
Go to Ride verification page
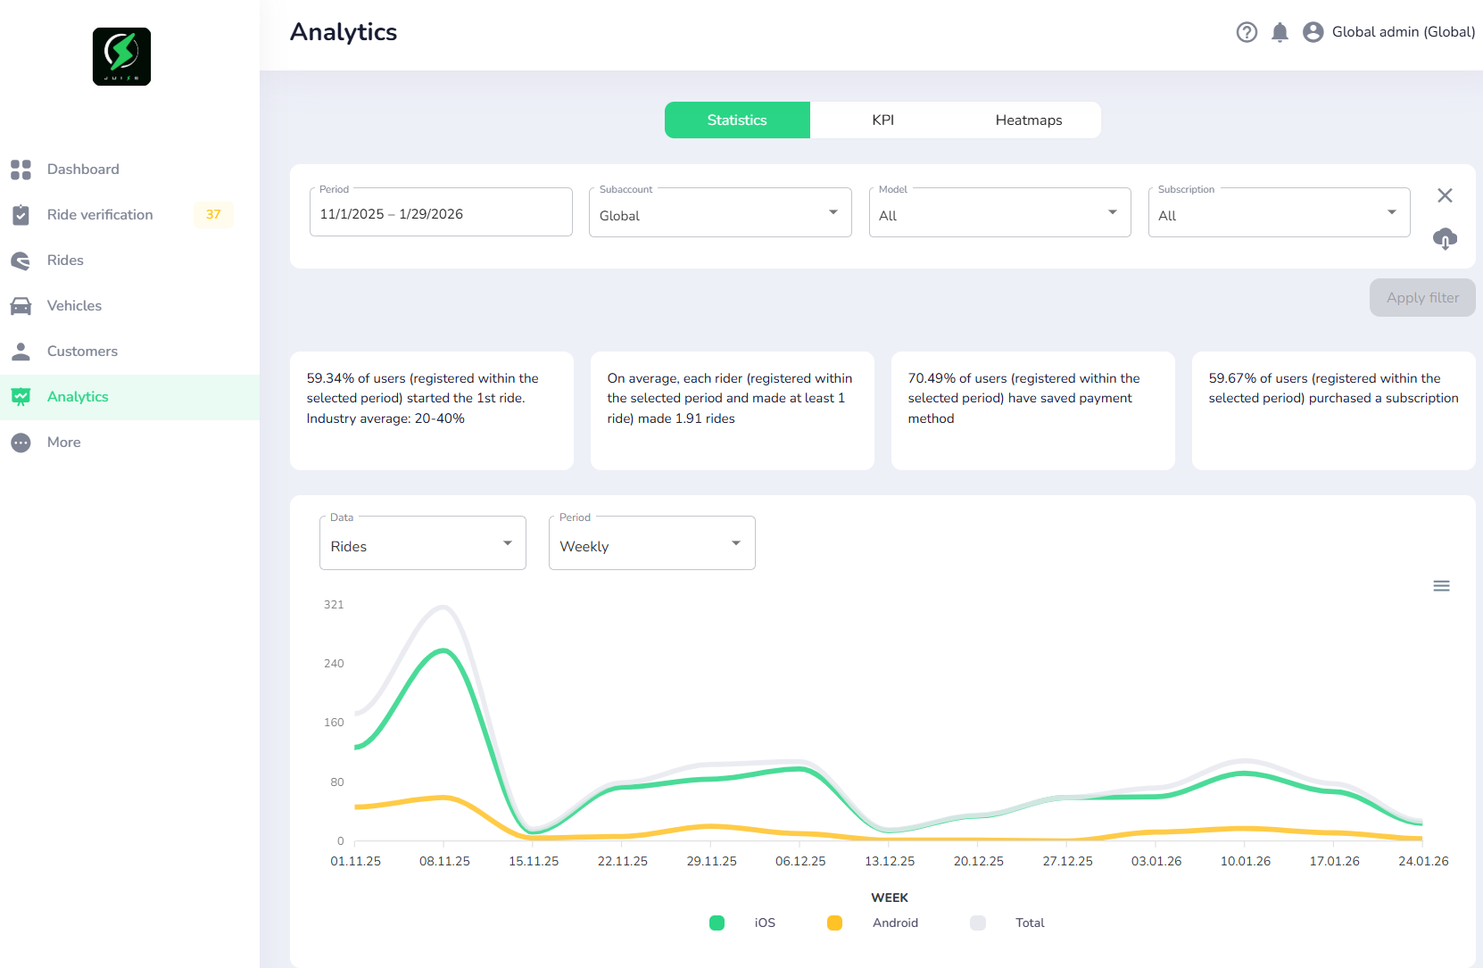point(129,215)
